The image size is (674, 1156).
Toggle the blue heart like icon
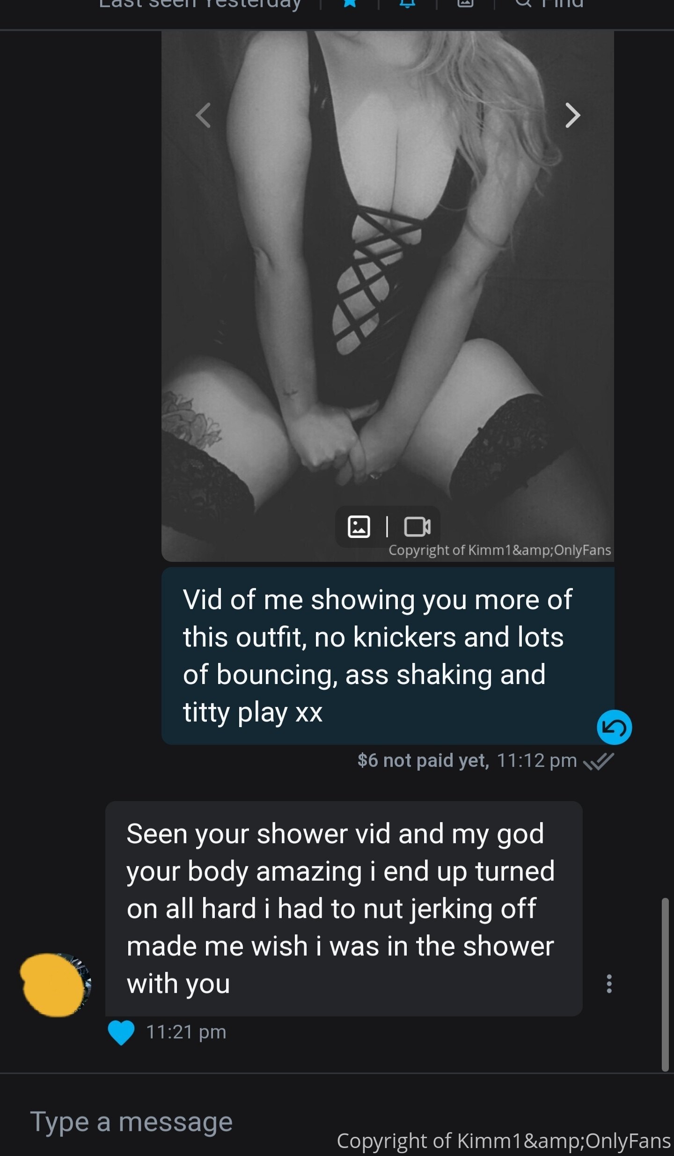point(121,1032)
